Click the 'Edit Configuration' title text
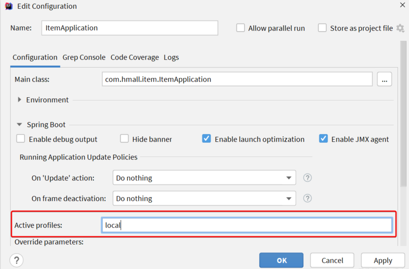Screen dimensions: 409x269 point(47,6)
